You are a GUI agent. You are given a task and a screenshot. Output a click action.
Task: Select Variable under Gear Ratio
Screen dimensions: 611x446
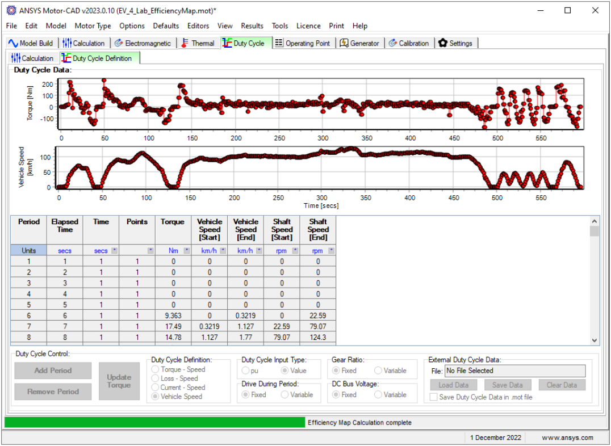[378, 371]
